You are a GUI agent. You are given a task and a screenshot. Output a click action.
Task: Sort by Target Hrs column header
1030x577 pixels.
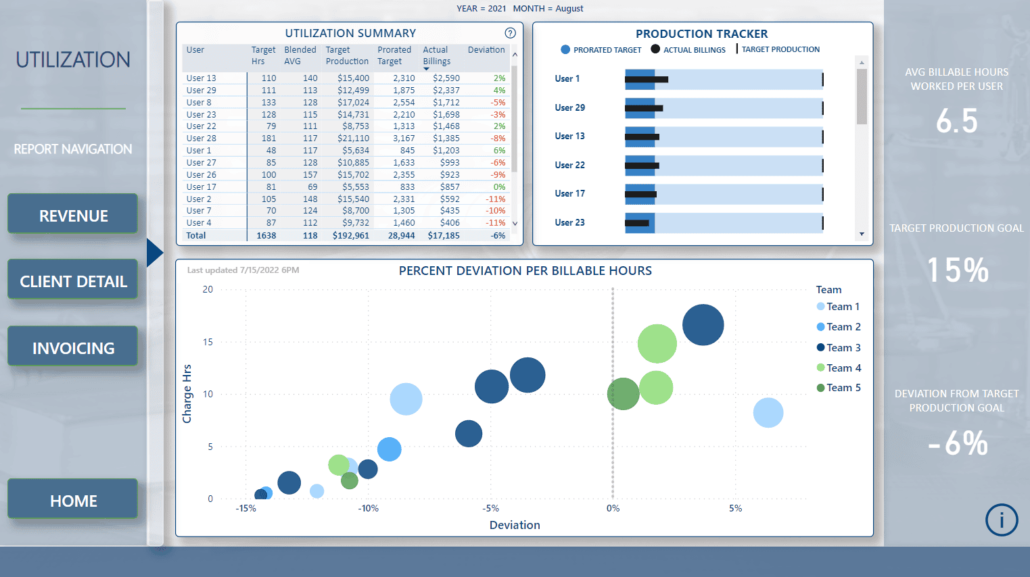point(263,55)
